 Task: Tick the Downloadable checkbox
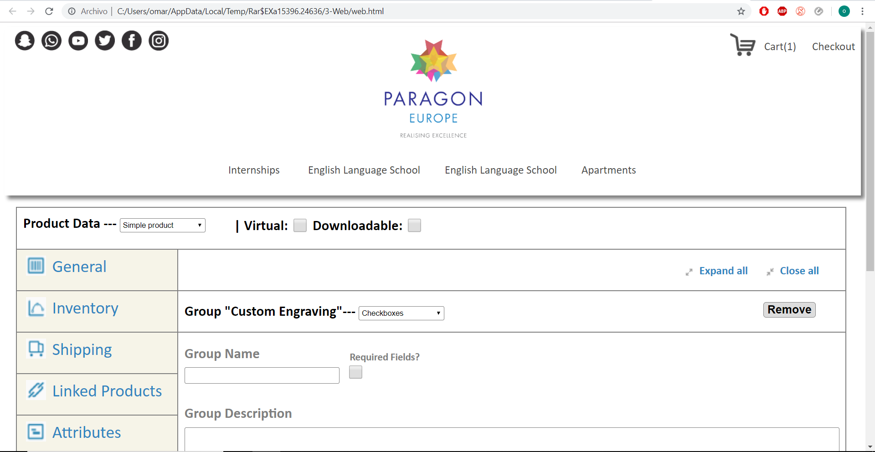point(414,226)
